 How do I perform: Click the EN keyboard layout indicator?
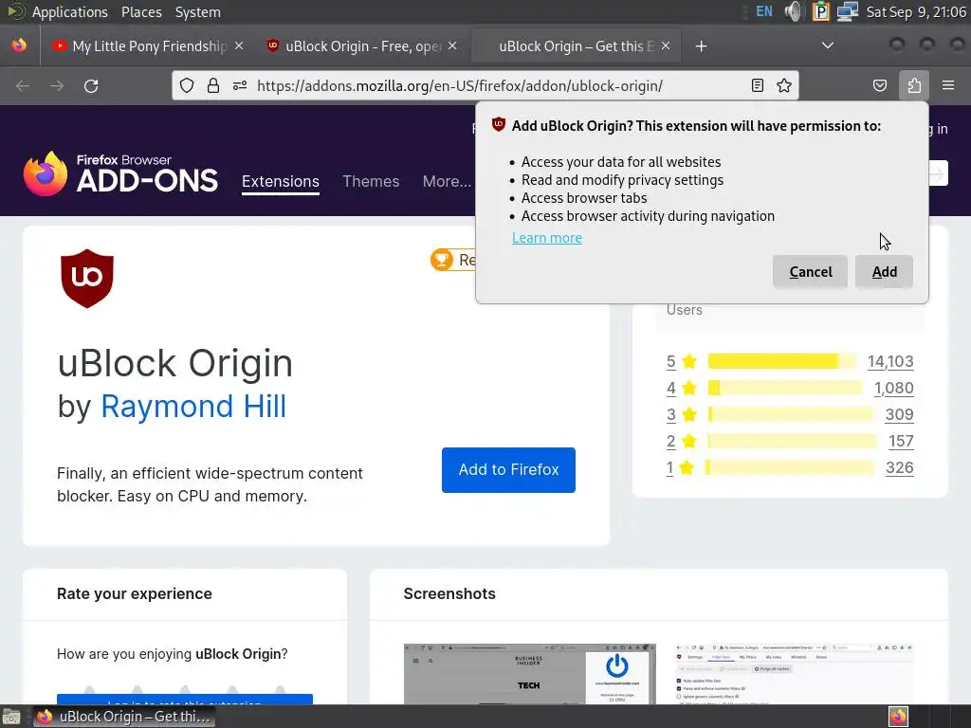[764, 11]
